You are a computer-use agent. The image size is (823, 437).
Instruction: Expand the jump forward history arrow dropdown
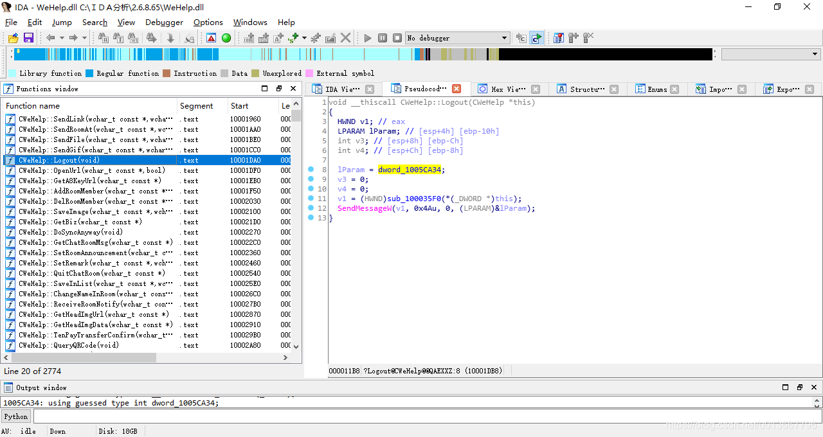pos(84,38)
